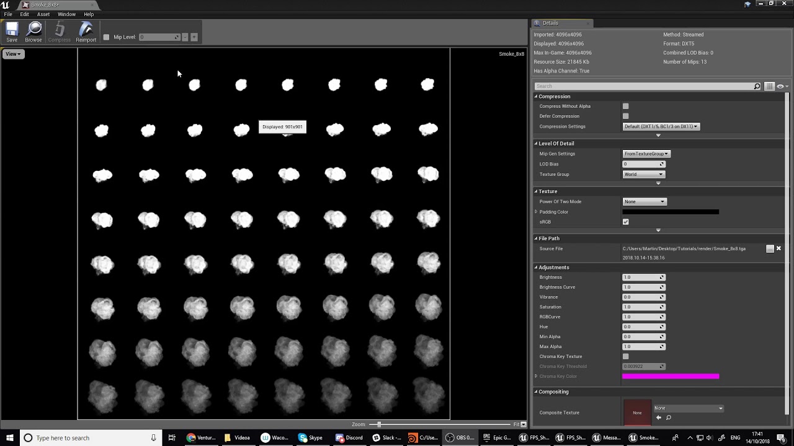Open the Windows notification center

point(781,437)
